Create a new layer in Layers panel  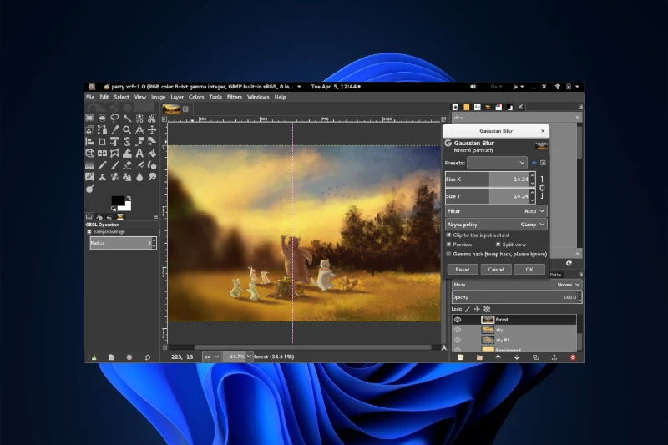[x=461, y=357]
